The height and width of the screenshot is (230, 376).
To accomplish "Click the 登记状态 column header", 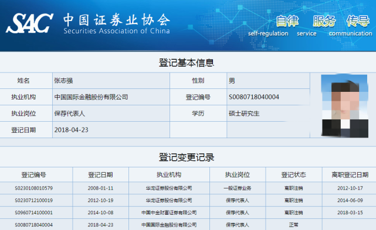I will point(293,175).
